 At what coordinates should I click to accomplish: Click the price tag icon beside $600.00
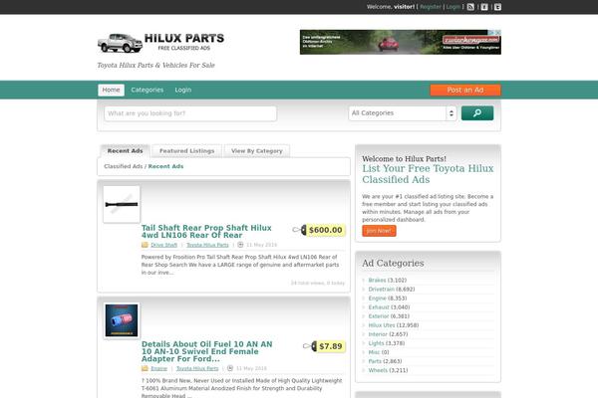coord(299,230)
